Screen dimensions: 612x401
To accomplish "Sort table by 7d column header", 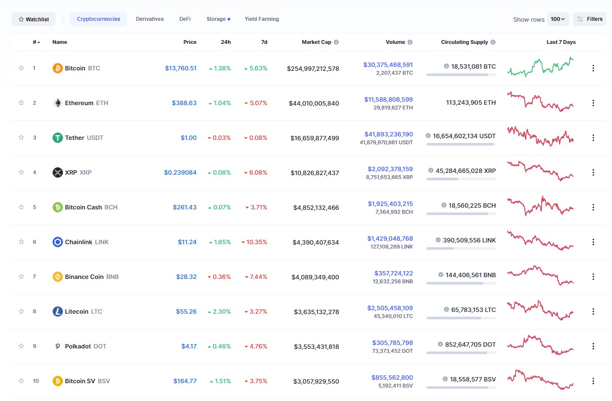I will [264, 42].
